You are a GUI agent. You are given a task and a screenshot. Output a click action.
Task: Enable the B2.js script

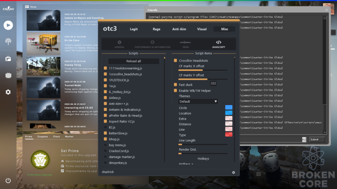point(105,127)
